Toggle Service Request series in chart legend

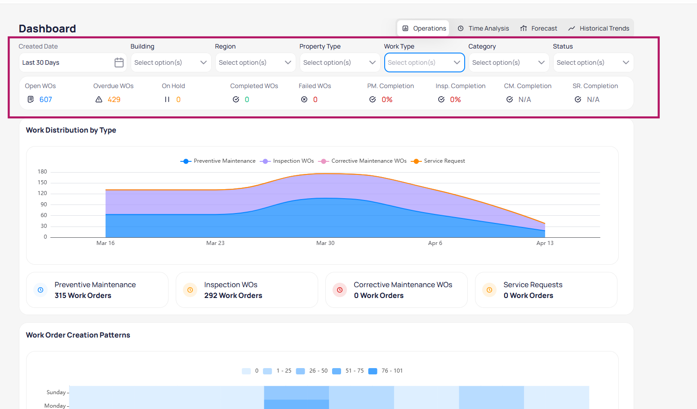438,161
